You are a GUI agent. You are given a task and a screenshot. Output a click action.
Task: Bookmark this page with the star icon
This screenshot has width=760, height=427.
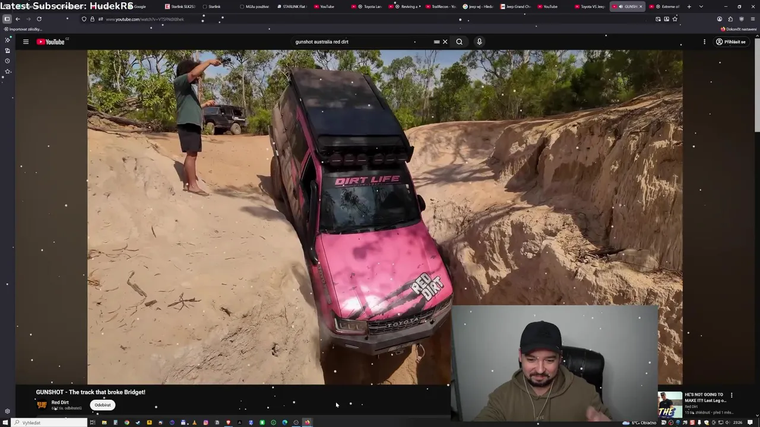point(674,19)
